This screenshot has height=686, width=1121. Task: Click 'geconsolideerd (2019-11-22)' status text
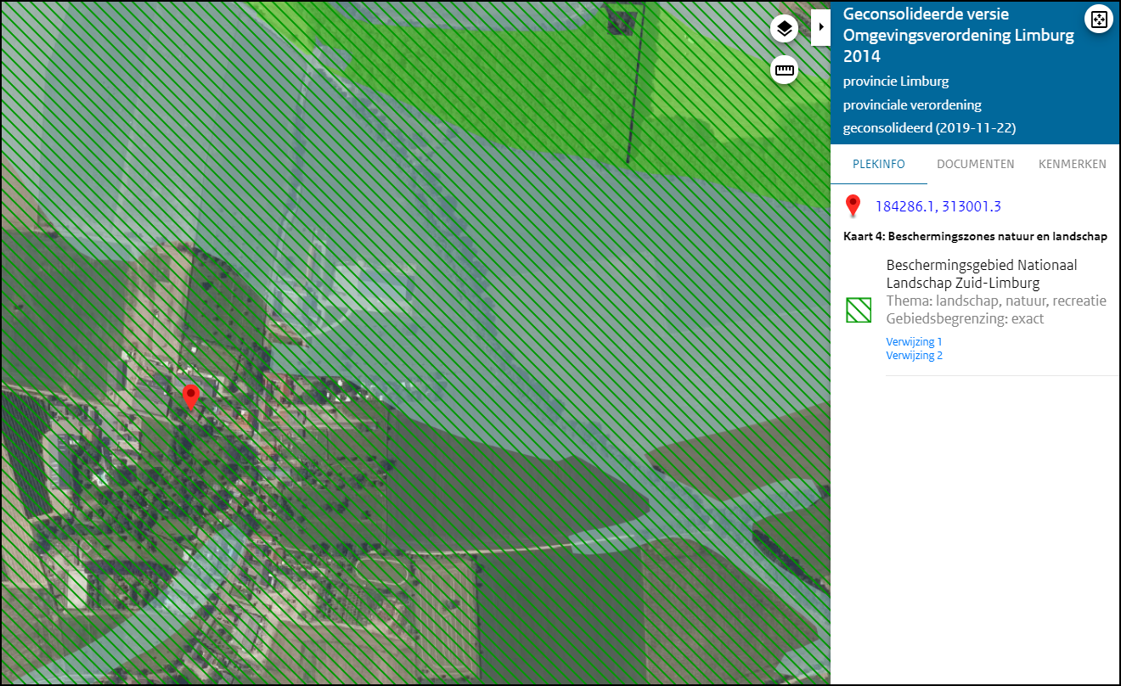[929, 128]
